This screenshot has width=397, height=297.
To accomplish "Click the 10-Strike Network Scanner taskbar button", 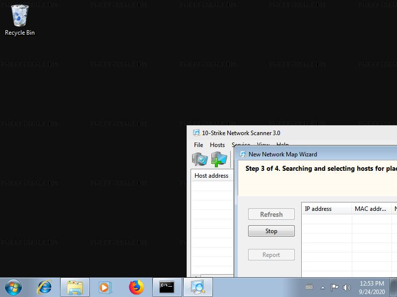I will coord(198,287).
